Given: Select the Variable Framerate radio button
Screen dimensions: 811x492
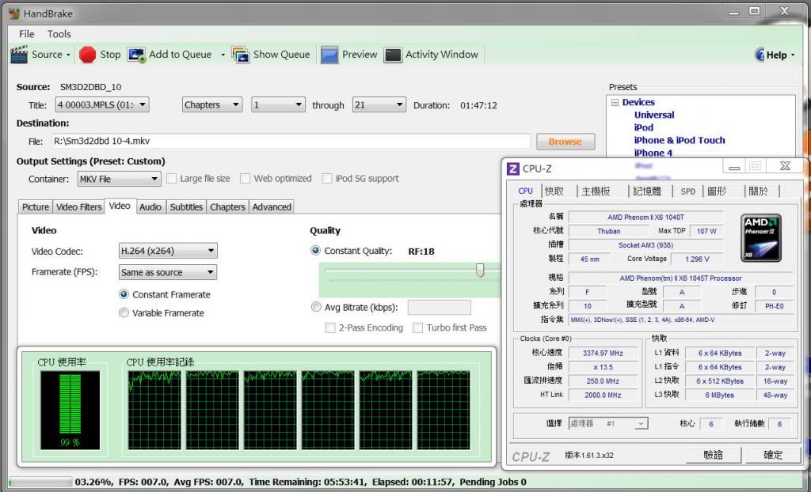Looking at the screenshot, I should point(124,312).
